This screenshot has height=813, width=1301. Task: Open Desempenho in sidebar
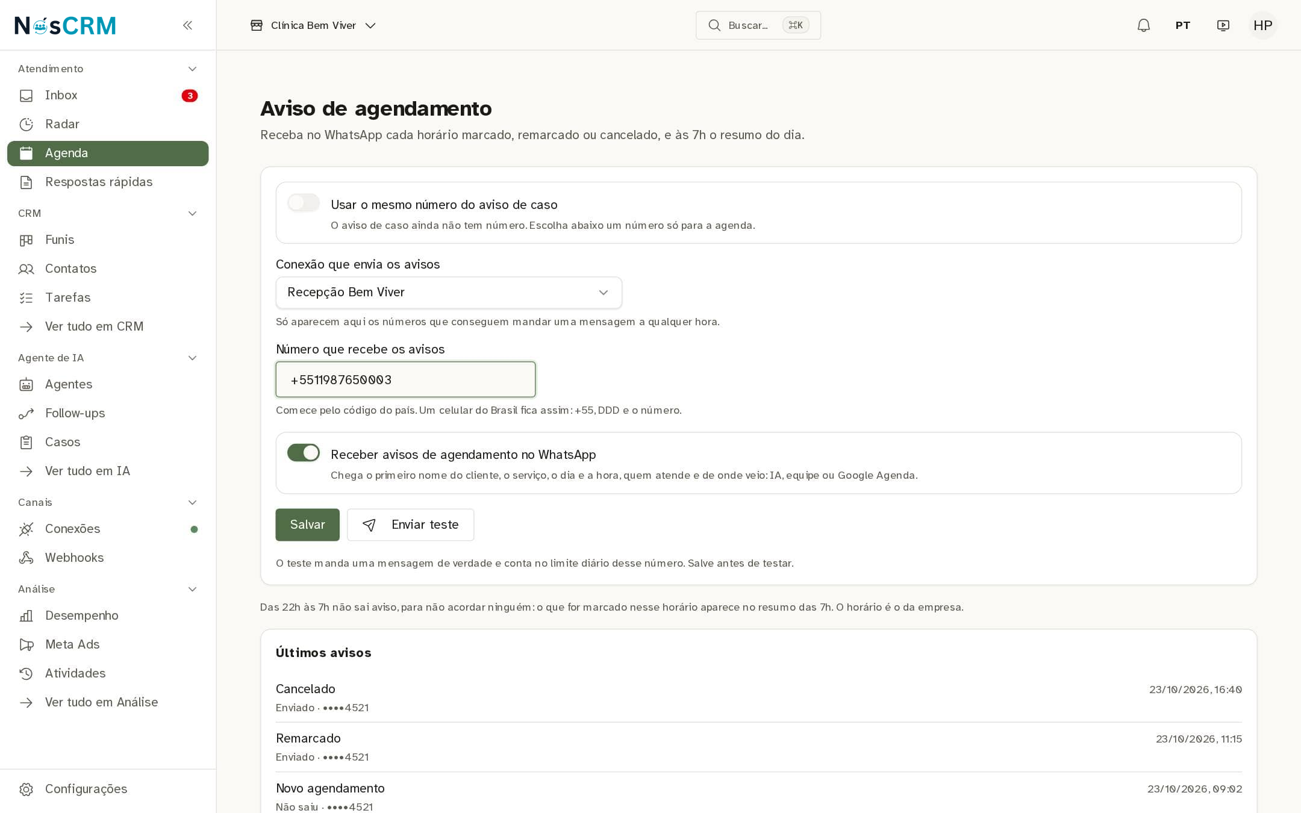(x=108, y=615)
